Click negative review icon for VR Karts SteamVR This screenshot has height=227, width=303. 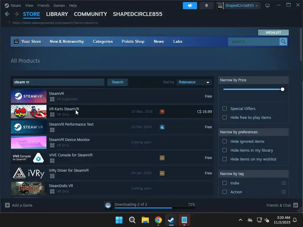pos(162,111)
